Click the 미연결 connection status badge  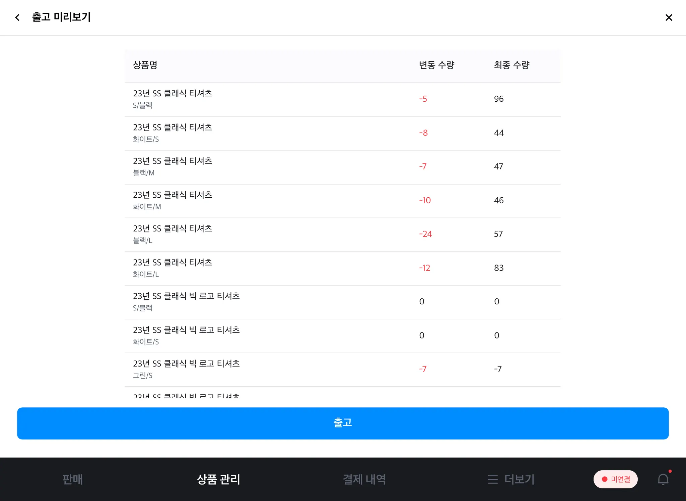pyautogui.click(x=615, y=479)
